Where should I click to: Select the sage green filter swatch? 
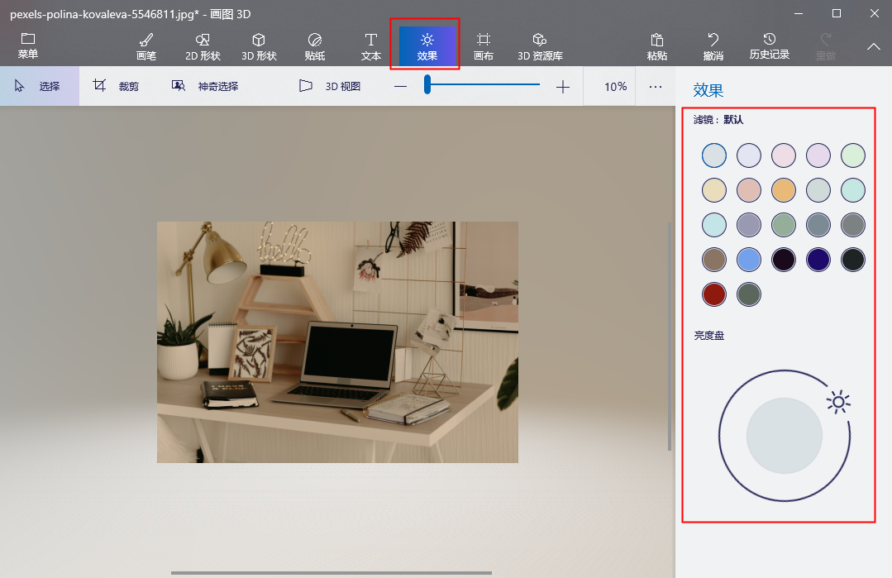(x=784, y=225)
